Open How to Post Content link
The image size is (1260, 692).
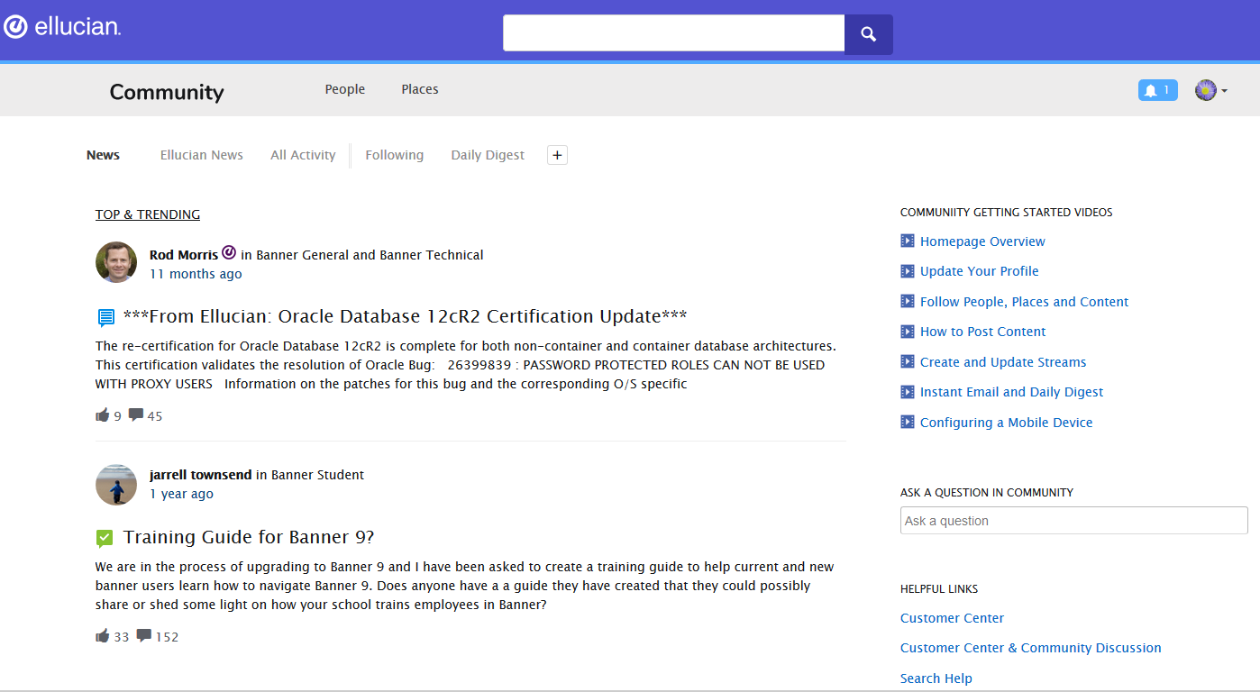983,332
